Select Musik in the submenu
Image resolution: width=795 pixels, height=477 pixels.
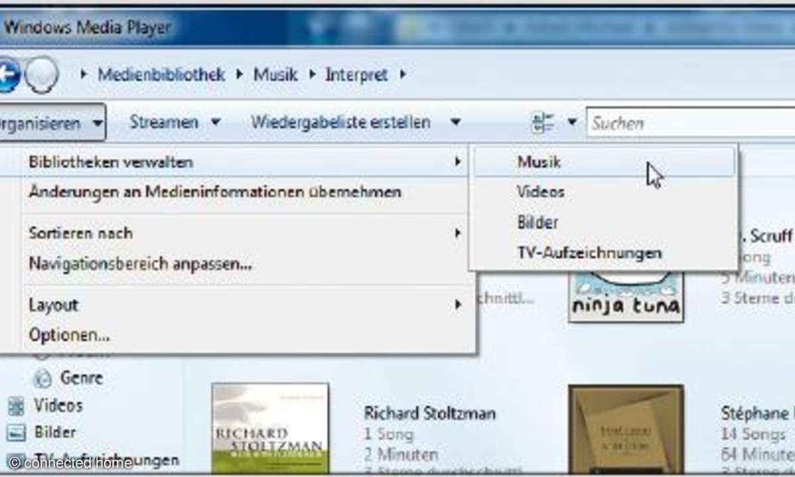[604, 162]
